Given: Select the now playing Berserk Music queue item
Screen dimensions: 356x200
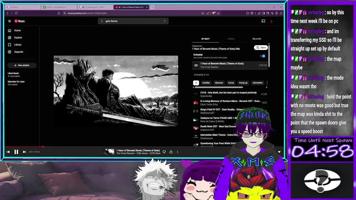Looking at the screenshot, I should (x=230, y=65).
